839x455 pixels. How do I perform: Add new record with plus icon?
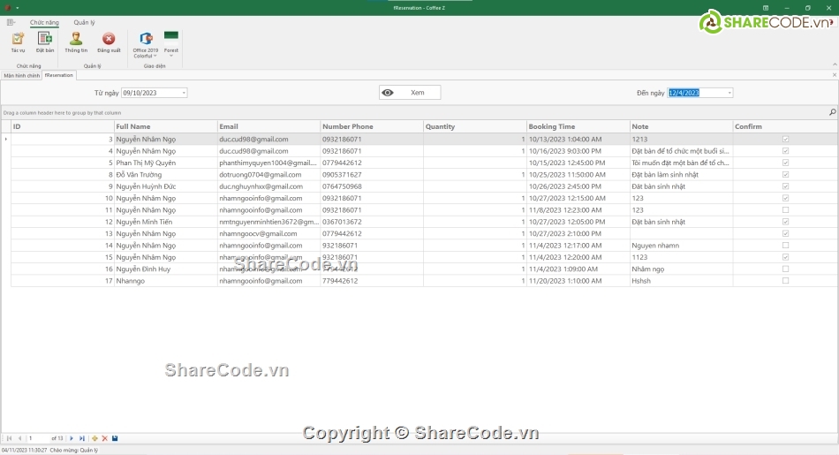[94, 438]
